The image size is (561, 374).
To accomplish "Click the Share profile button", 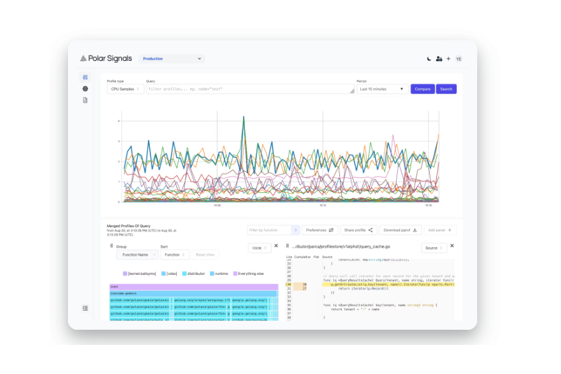I will [x=358, y=230].
